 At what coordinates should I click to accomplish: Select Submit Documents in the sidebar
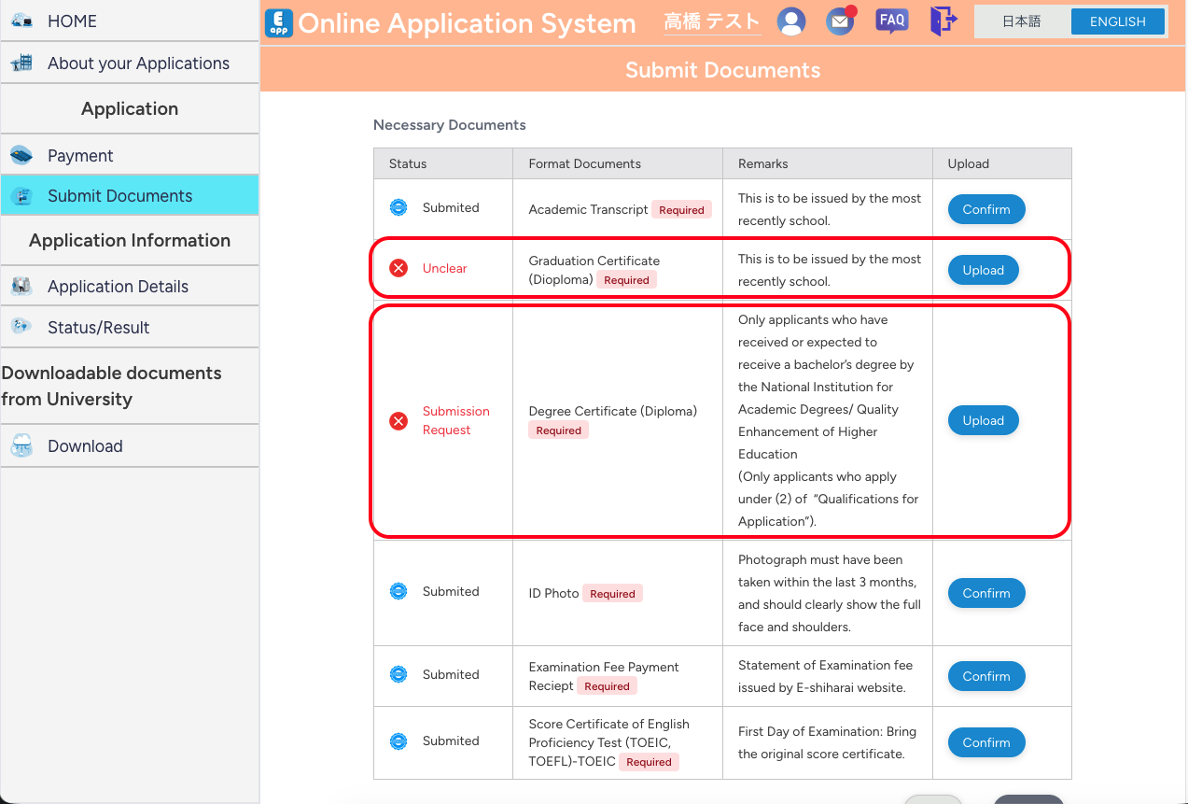pyautogui.click(x=130, y=196)
